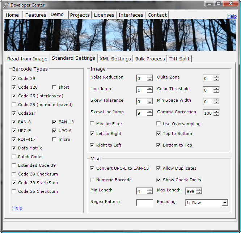Click the Help link near Contact tab
Screen dimensions: 241x233
[232, 16]
